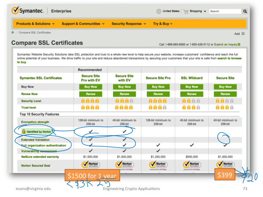Click Buy Now for Secure Site Pro with EV
The width and height of the screenshot is (263, 197).
tap(91, 87)
